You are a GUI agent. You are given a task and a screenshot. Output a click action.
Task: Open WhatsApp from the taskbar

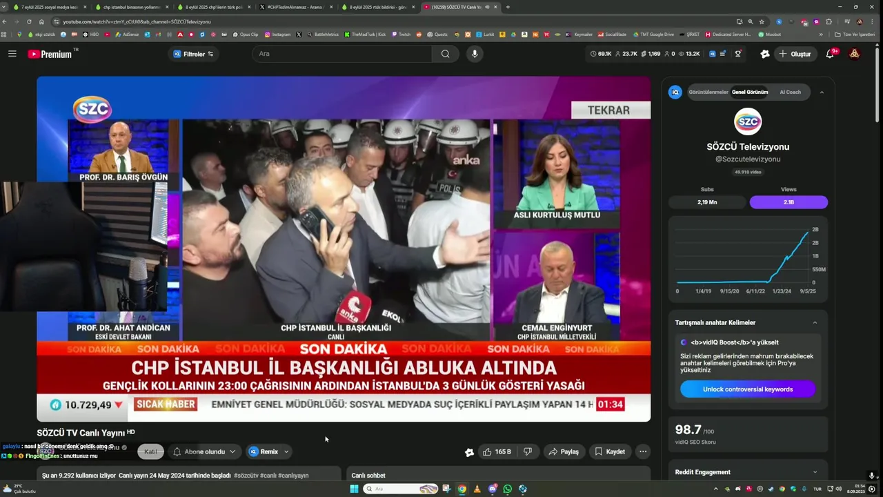tap(508, 489)
